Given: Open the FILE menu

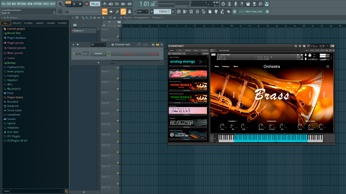Looking at the screenshot, I should tap(4, 4).
